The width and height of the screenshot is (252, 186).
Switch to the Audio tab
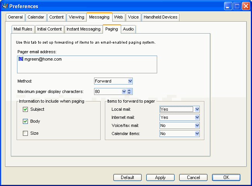(128, 29)
